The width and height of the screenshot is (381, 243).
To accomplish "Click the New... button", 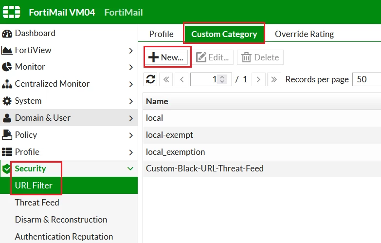I will (166, 57).
